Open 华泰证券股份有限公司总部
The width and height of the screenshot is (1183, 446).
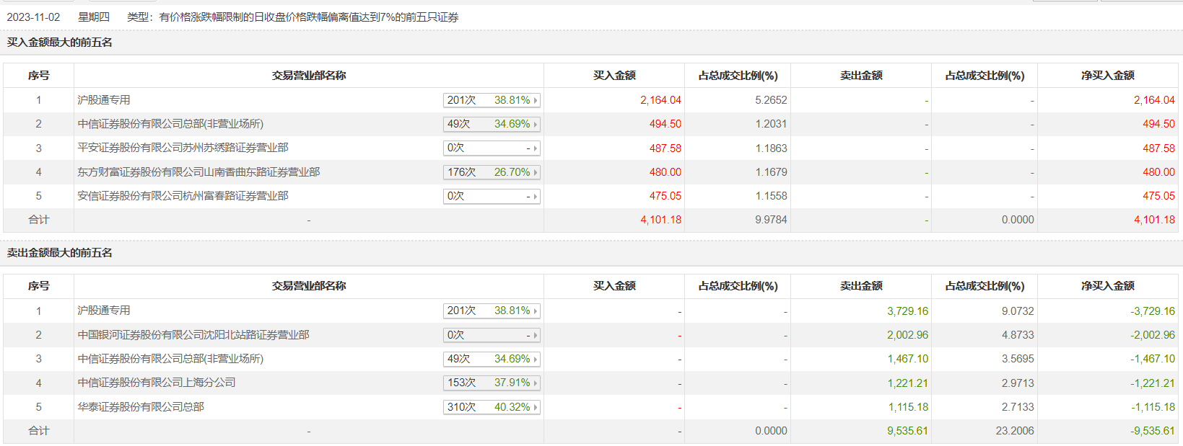[x=141, y=407]
